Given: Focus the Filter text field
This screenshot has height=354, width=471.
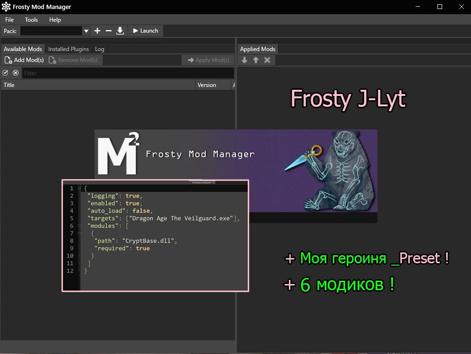Looking at the screenshot, I should (x=128, y=73).
